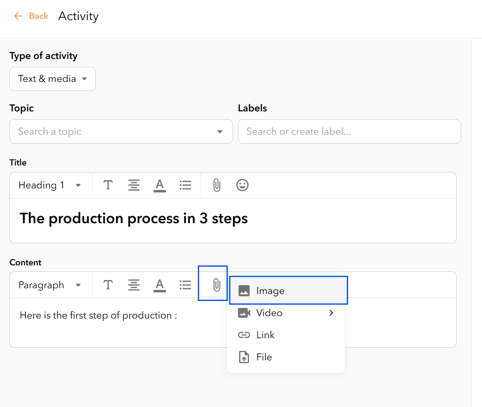Image resolution: width=482 pixels, height=407 pixels.
Task: Expand the Search a topic dropdown
Action: pos(121,131)
